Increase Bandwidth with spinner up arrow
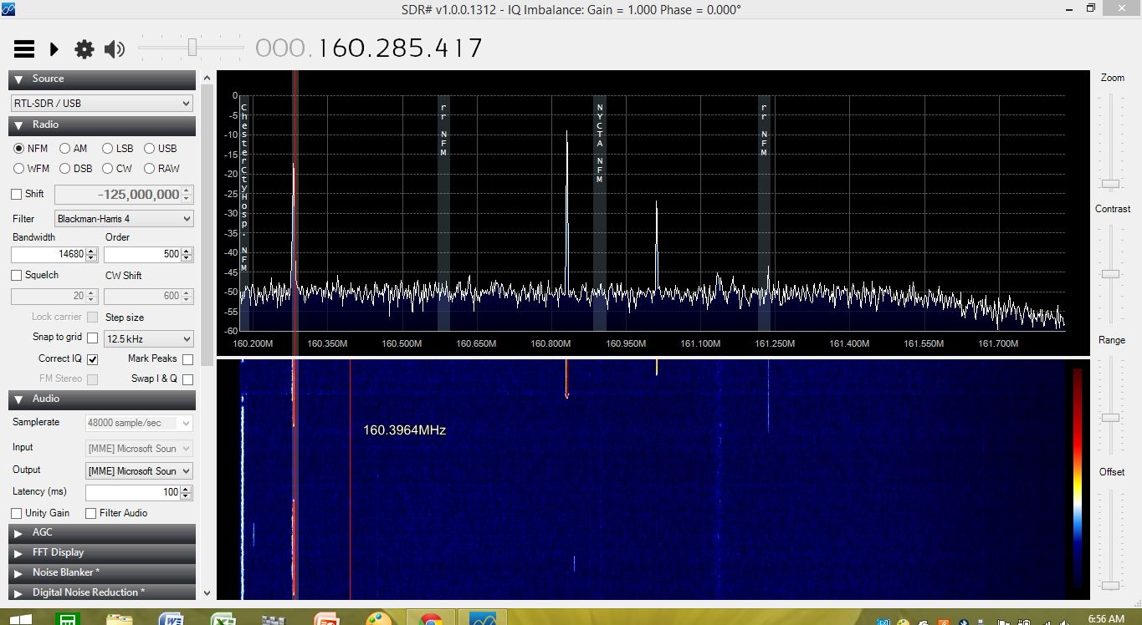The image size is (1142, 625). [92, 251]
